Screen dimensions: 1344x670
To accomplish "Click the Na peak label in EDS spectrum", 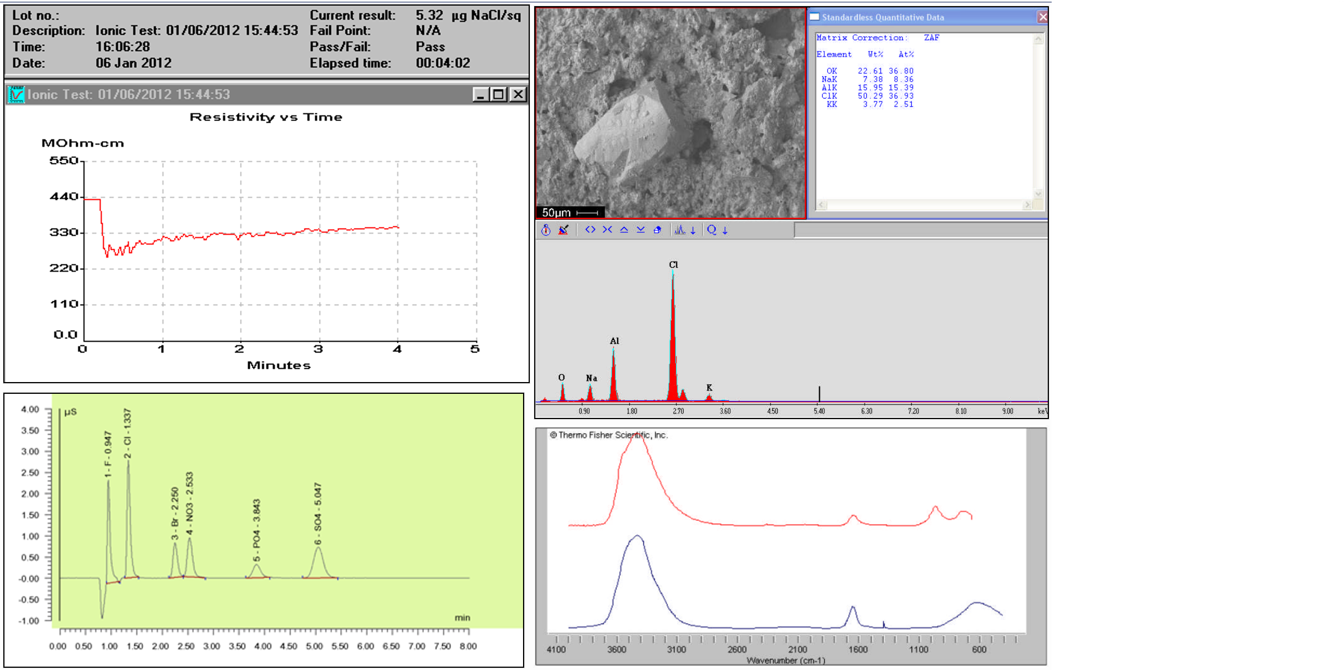I will tap(591, 378).
